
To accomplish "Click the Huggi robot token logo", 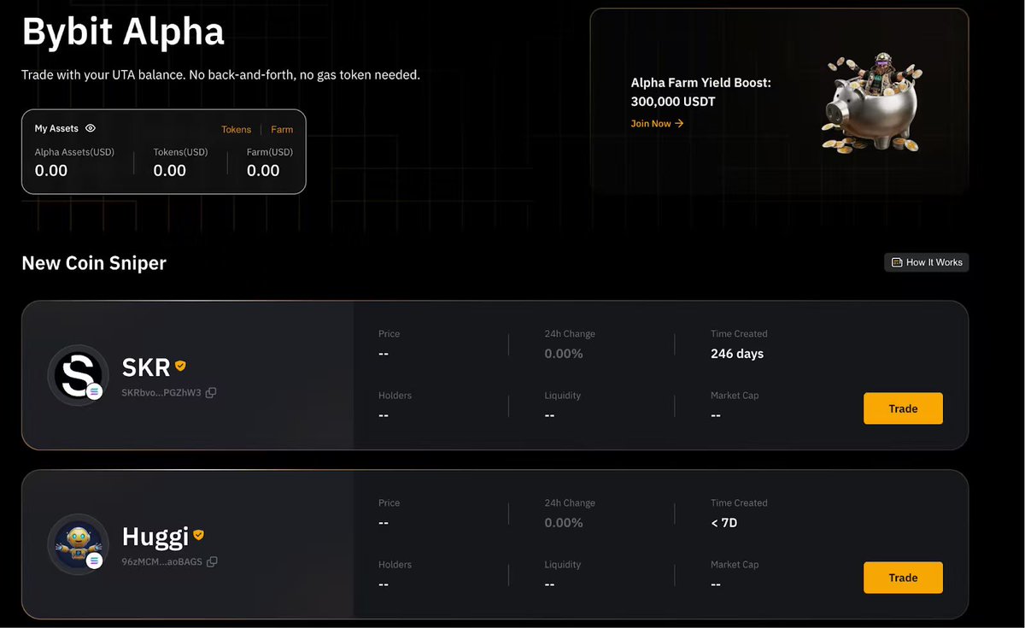I will point(78,543).
